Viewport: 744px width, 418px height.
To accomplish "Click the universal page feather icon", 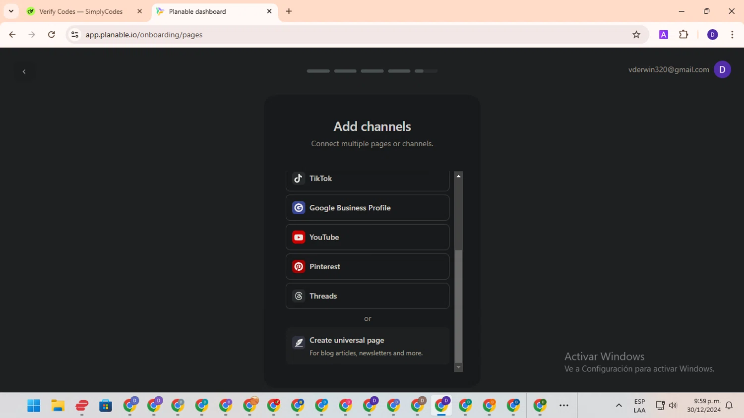I will click(x=299, y=343).
